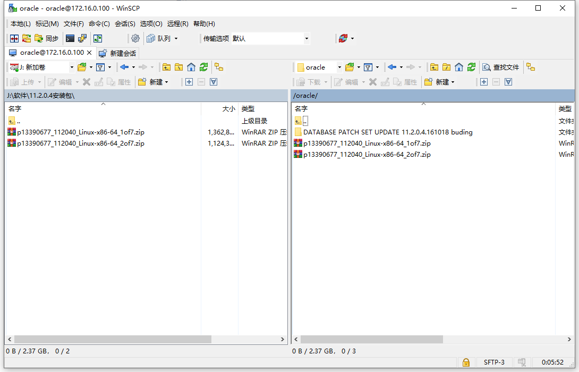Open the local drive J: 新加卷 dropdown
The width and height of the screenshot is (579, 372).
pos(41,67)
